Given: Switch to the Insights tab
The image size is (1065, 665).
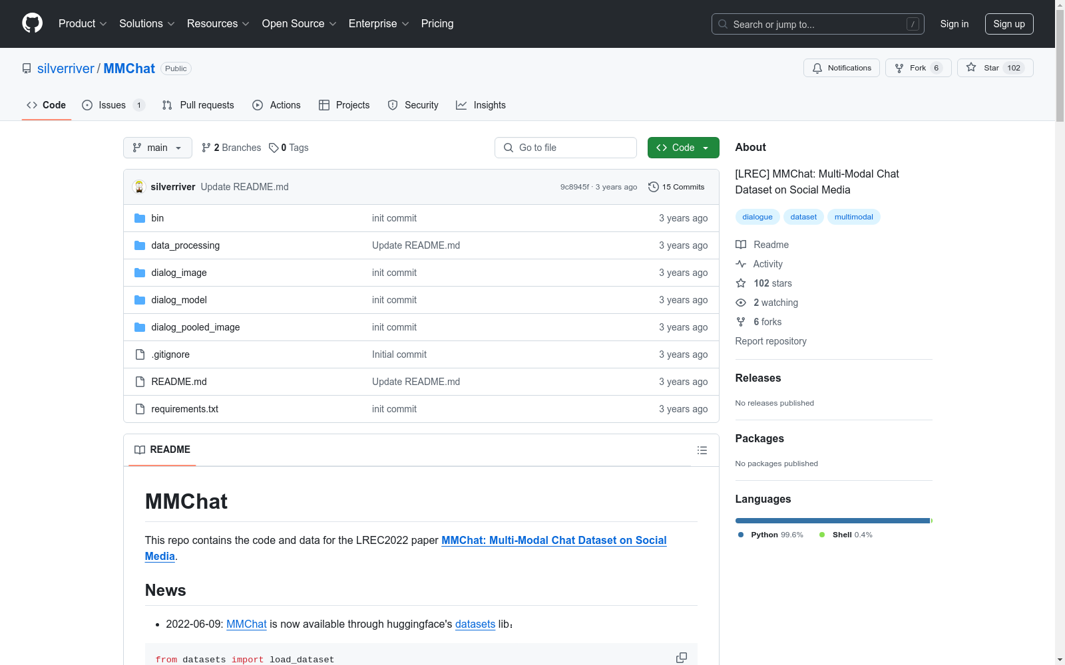Looking at the screenshot, I should [x=481, y=105].
